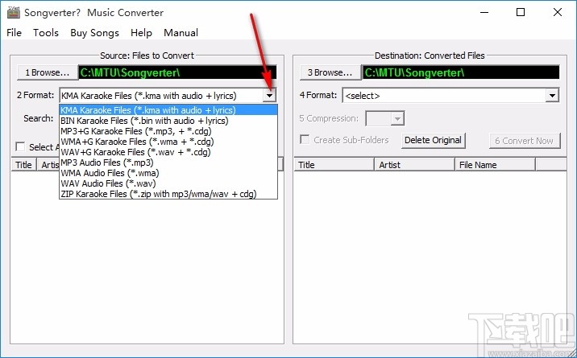Choose BIN Karaoke Files option
Image resolution: width=577 pixels, height=358 pixels.
(x=168, y=121)
